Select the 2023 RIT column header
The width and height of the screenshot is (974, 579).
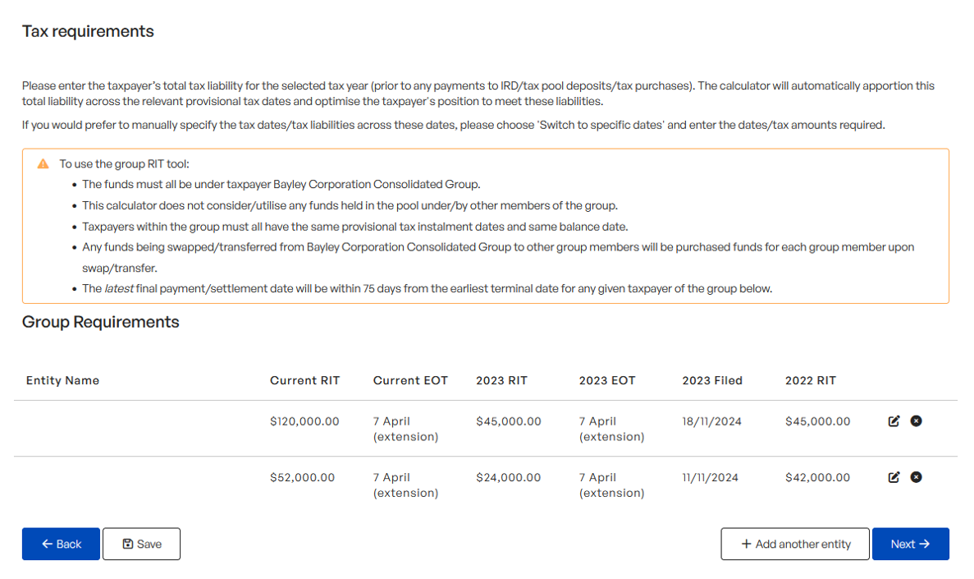tap(502, 380)
